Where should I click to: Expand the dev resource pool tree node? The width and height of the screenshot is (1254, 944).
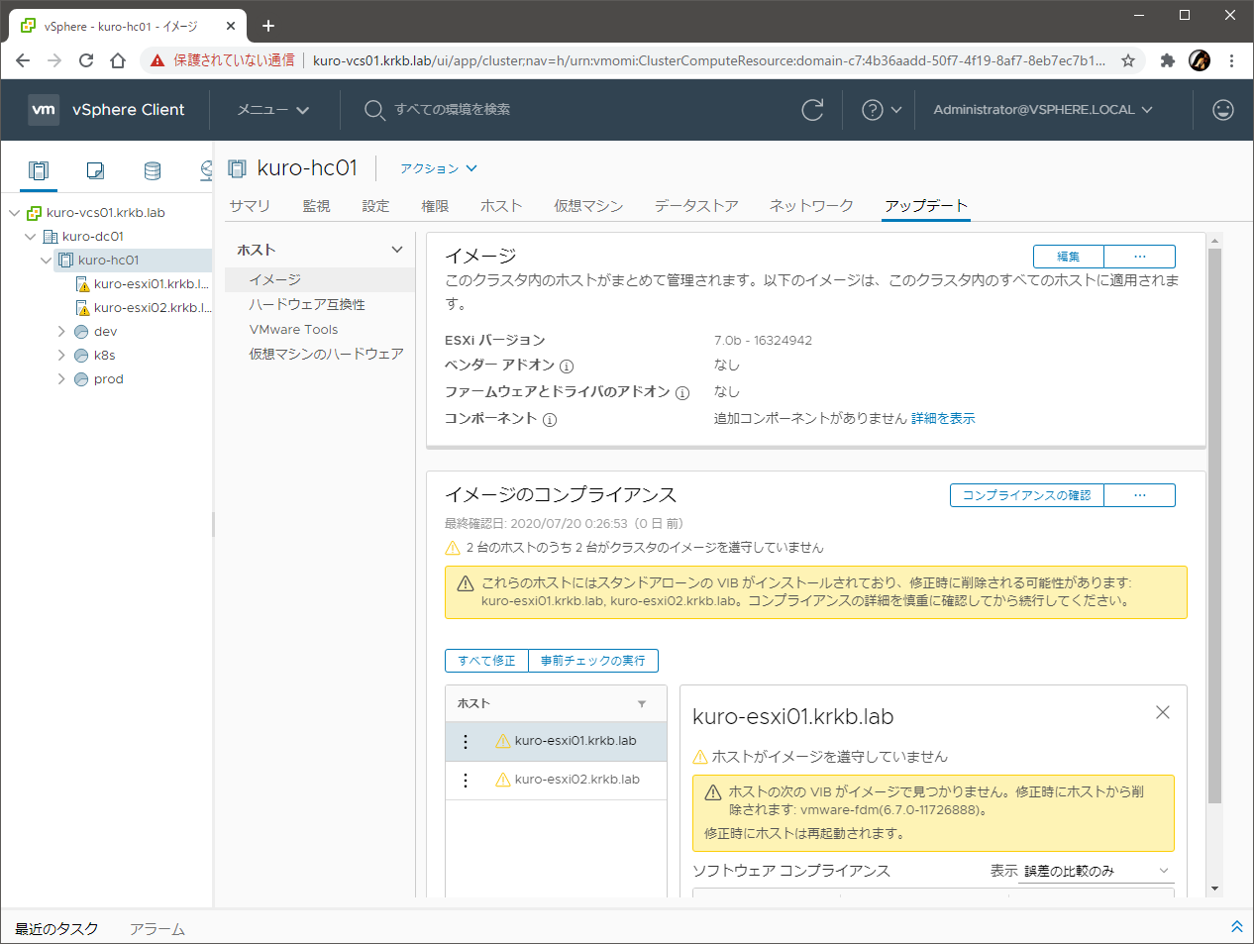(61, 332)
